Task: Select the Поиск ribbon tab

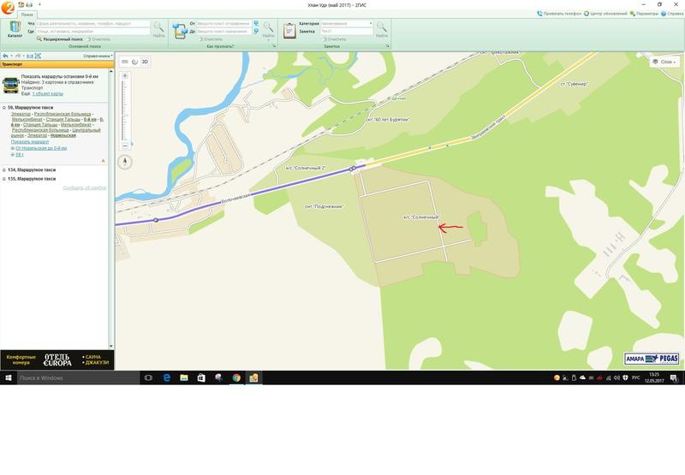Action: (27, 15)
